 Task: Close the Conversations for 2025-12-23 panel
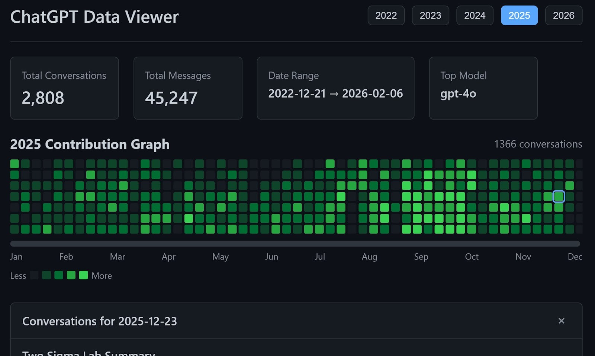[561, 321]
